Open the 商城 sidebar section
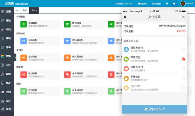 [6, 38]
